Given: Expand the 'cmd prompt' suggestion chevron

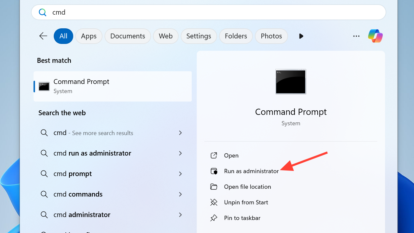Looking at the screenshot, I should pos(180,174).
